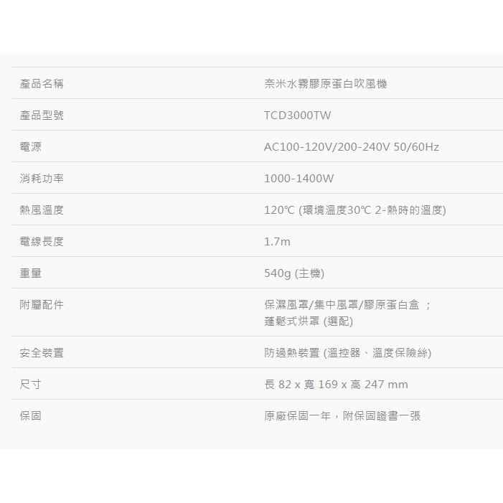This screenshot has height=503, width=503.
Task: Select the 蓬鬆式烘罩 (選配) accessory text
Action: [x=309, y=321]
